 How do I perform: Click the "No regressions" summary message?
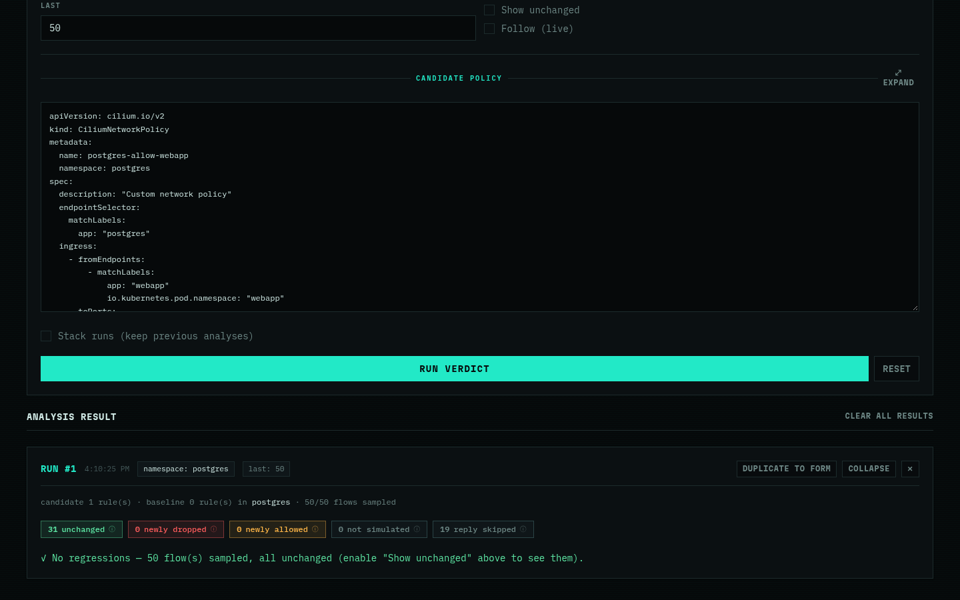coord(312,558)
